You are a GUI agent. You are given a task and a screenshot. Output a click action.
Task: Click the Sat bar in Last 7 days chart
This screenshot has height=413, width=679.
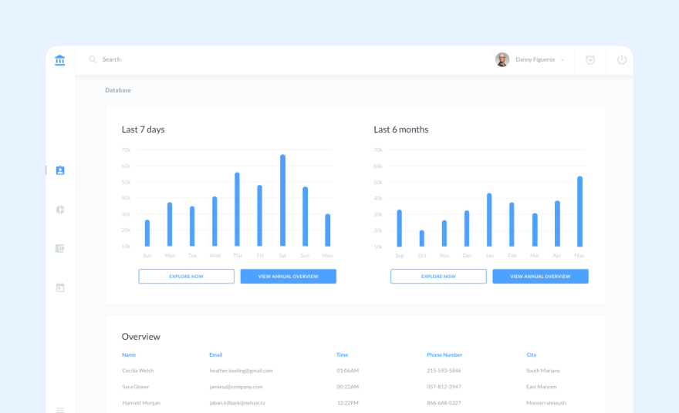click(x=282, y=200)
